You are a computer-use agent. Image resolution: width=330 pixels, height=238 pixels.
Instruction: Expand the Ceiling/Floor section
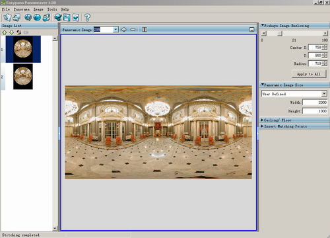click(x=262, y=120)
